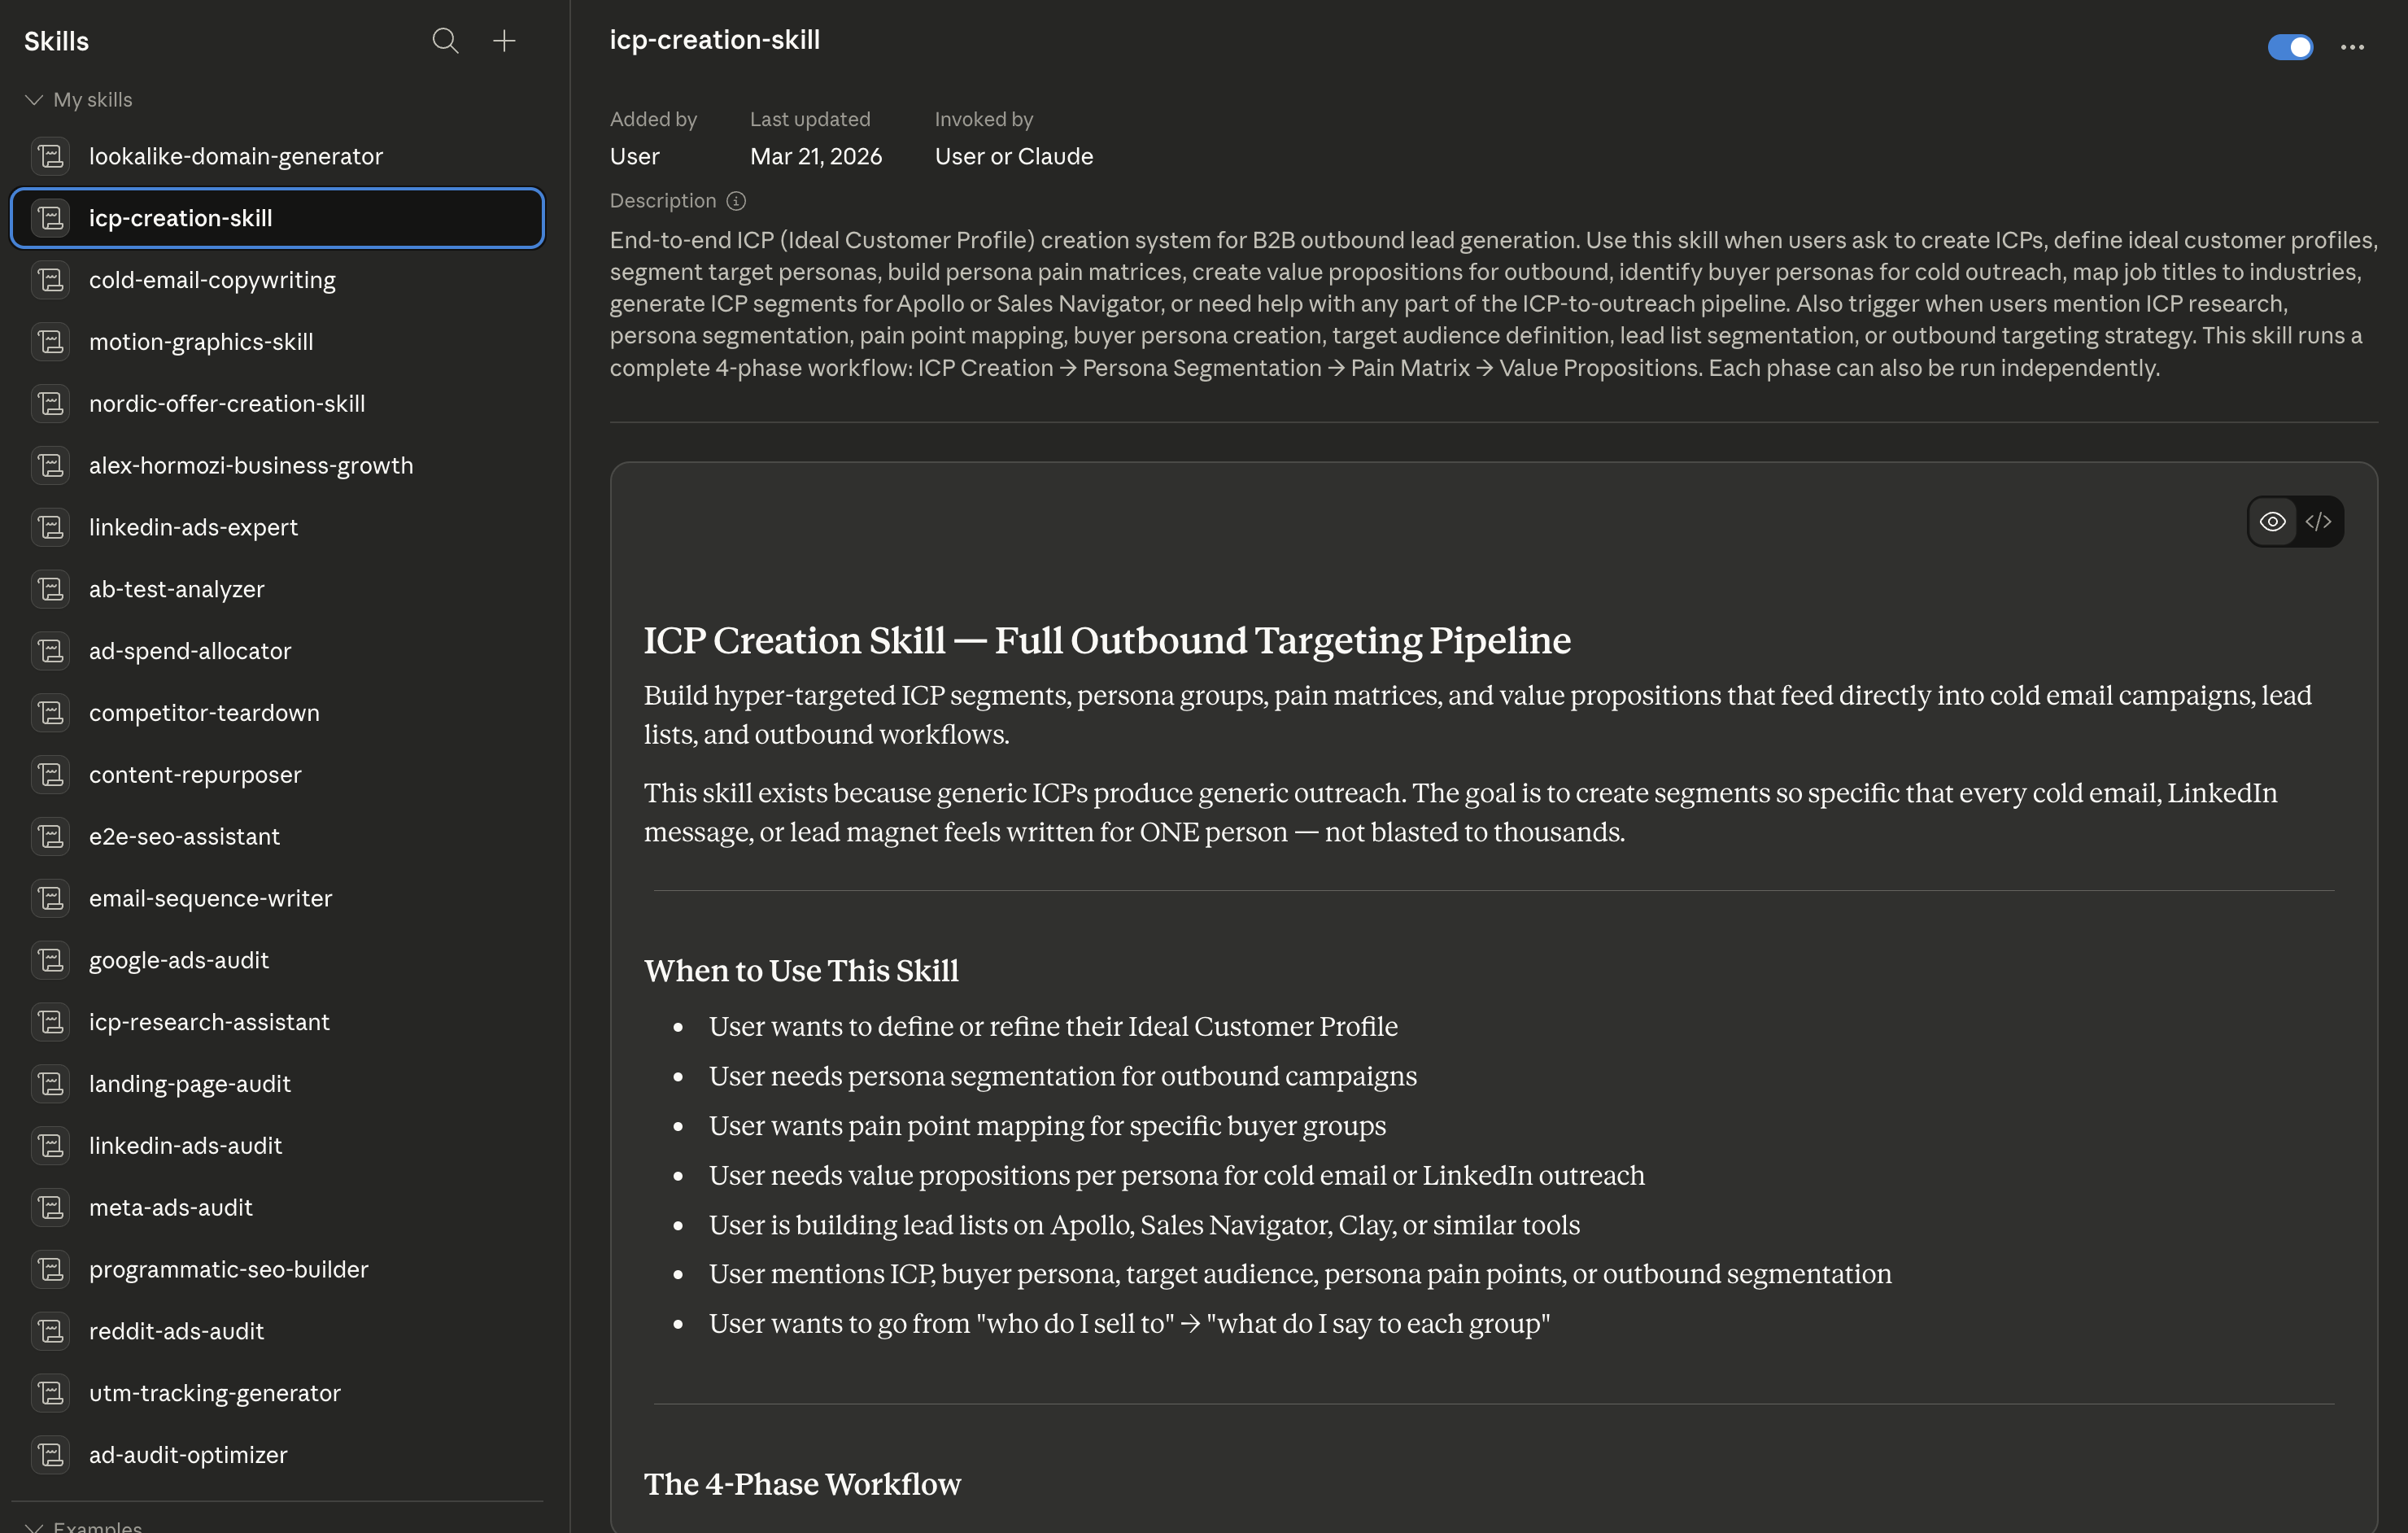Open competitor-teardown skill
This screenshot has width=2408, height=1533.
pos(277,713)
